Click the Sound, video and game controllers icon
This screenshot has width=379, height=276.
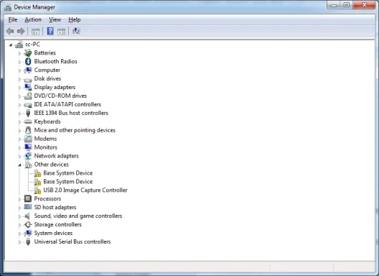pos(28,216)
